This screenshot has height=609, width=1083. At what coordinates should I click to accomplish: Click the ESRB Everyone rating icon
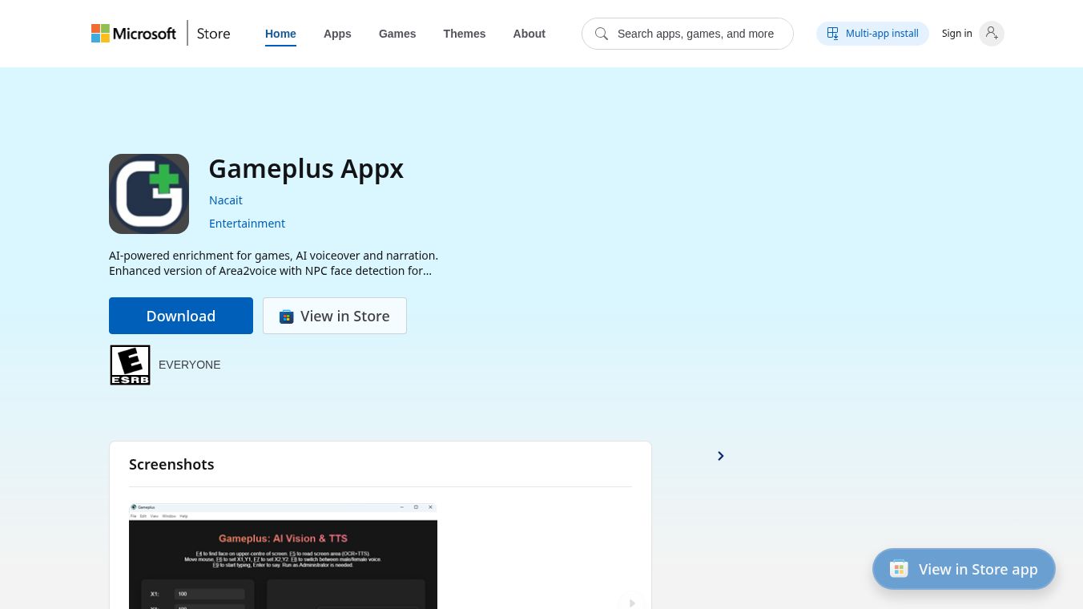[131, 365]
